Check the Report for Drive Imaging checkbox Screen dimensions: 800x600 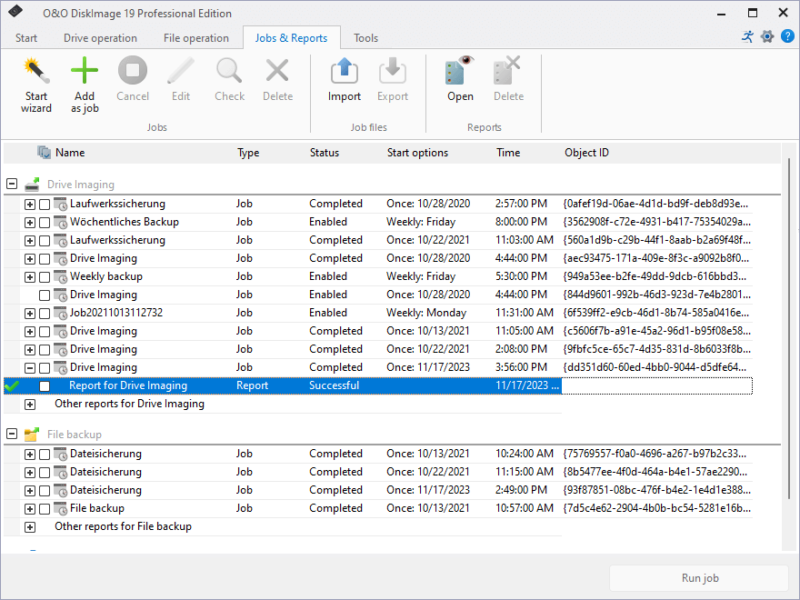(x=46, y=385)
